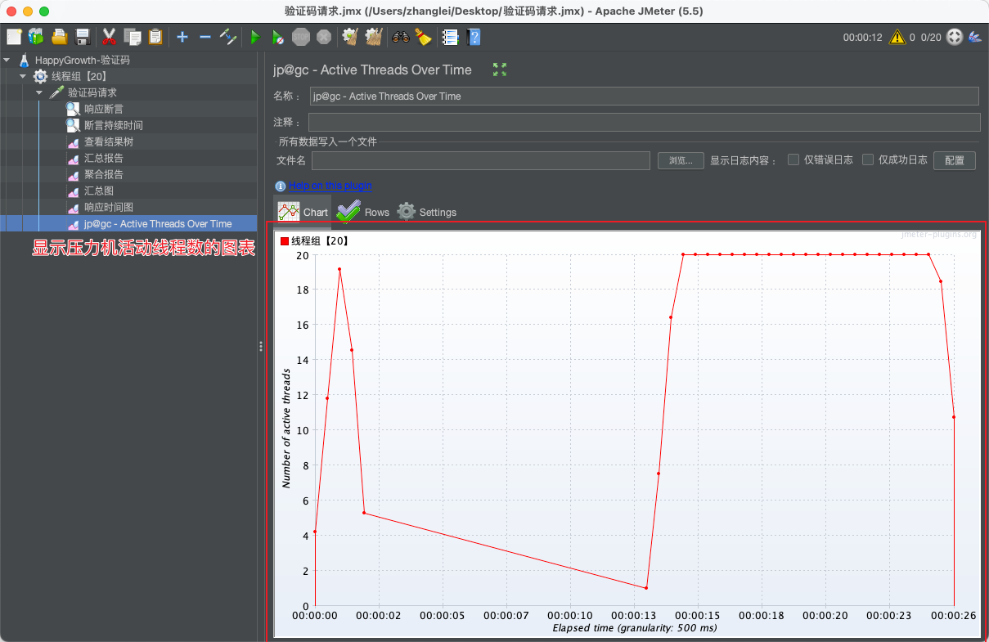
Task: Select the 汇总图 listener
Action: [x=98, y=191]
